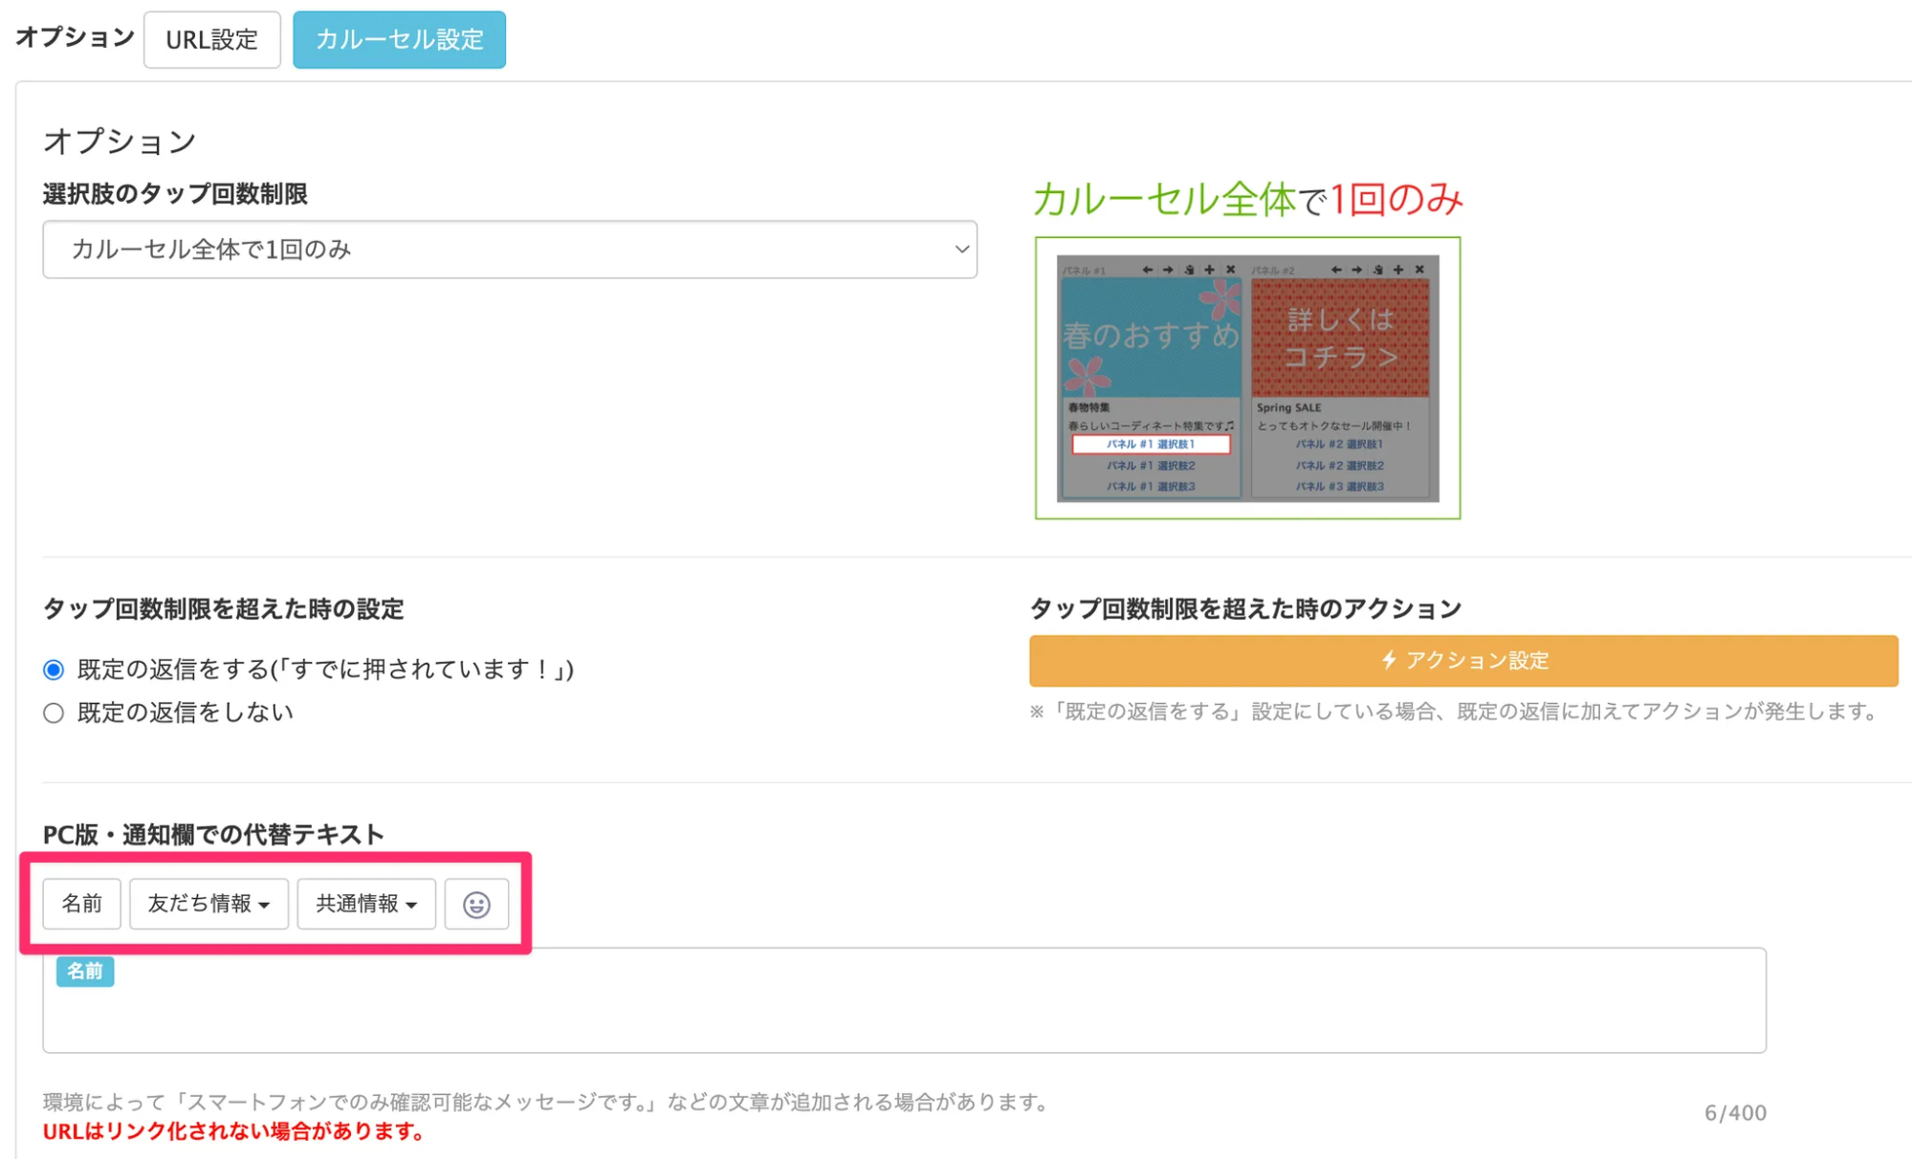Click panel #2 copy icon in preview
The image size is (1912, 1160).
coord(1377,270)
